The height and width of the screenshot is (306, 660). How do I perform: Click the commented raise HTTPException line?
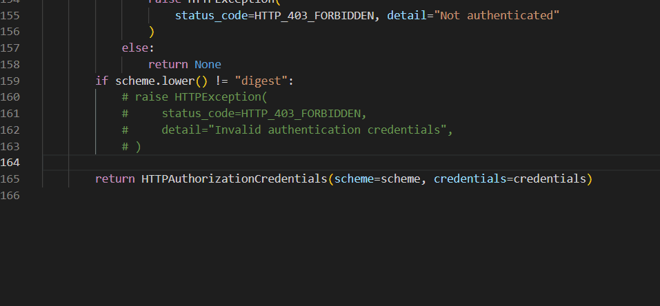[194, 97]
